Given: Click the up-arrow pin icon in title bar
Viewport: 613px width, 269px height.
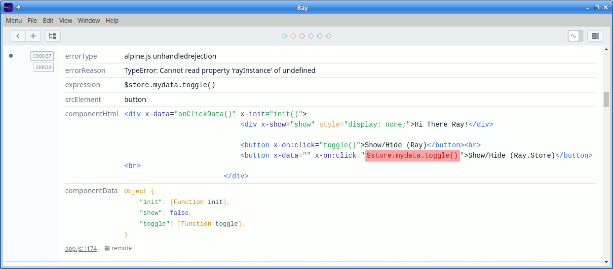Looking at the screenshot, I should click(x=18, y=7).
